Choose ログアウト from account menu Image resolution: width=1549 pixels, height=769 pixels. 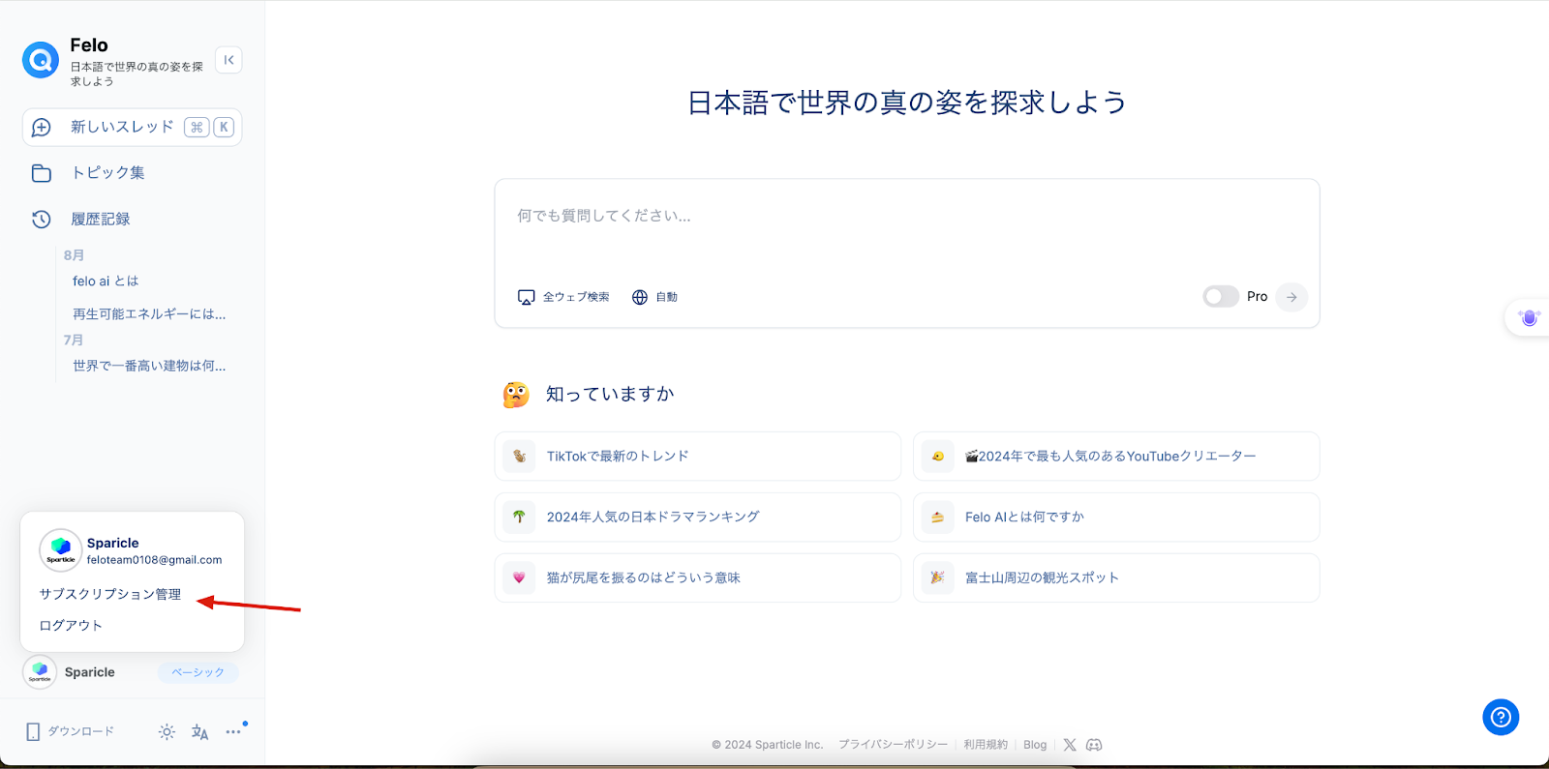(71, 625)
